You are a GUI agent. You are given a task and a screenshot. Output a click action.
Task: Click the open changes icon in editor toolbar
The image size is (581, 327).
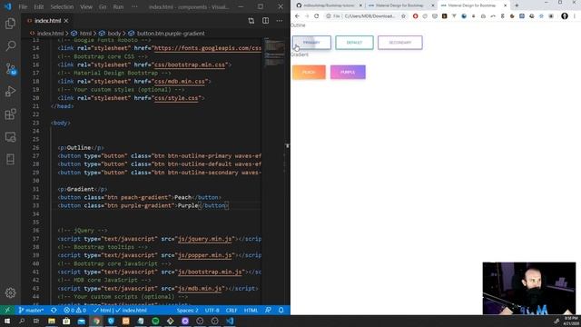point(251,21)
